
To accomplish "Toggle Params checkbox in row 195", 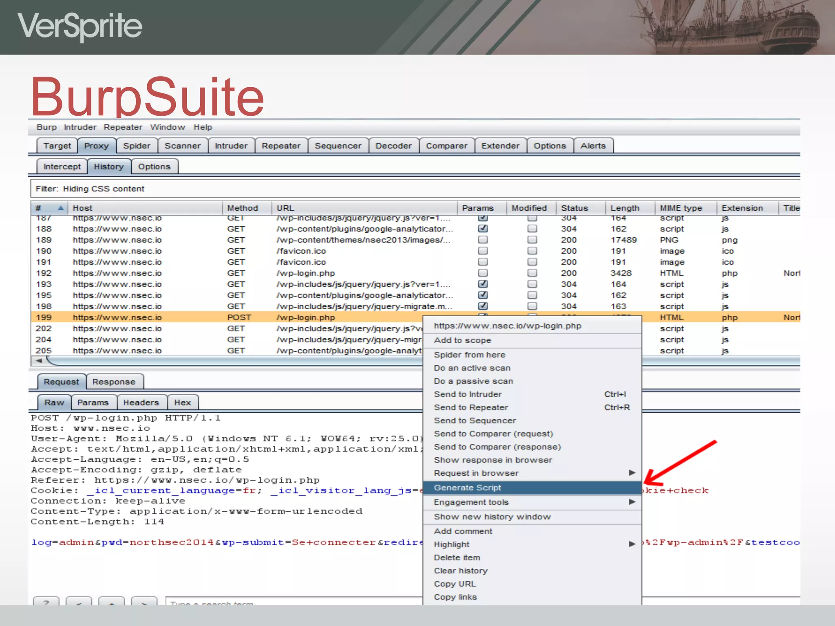I will pyautogui.click(x=483, y=295).
